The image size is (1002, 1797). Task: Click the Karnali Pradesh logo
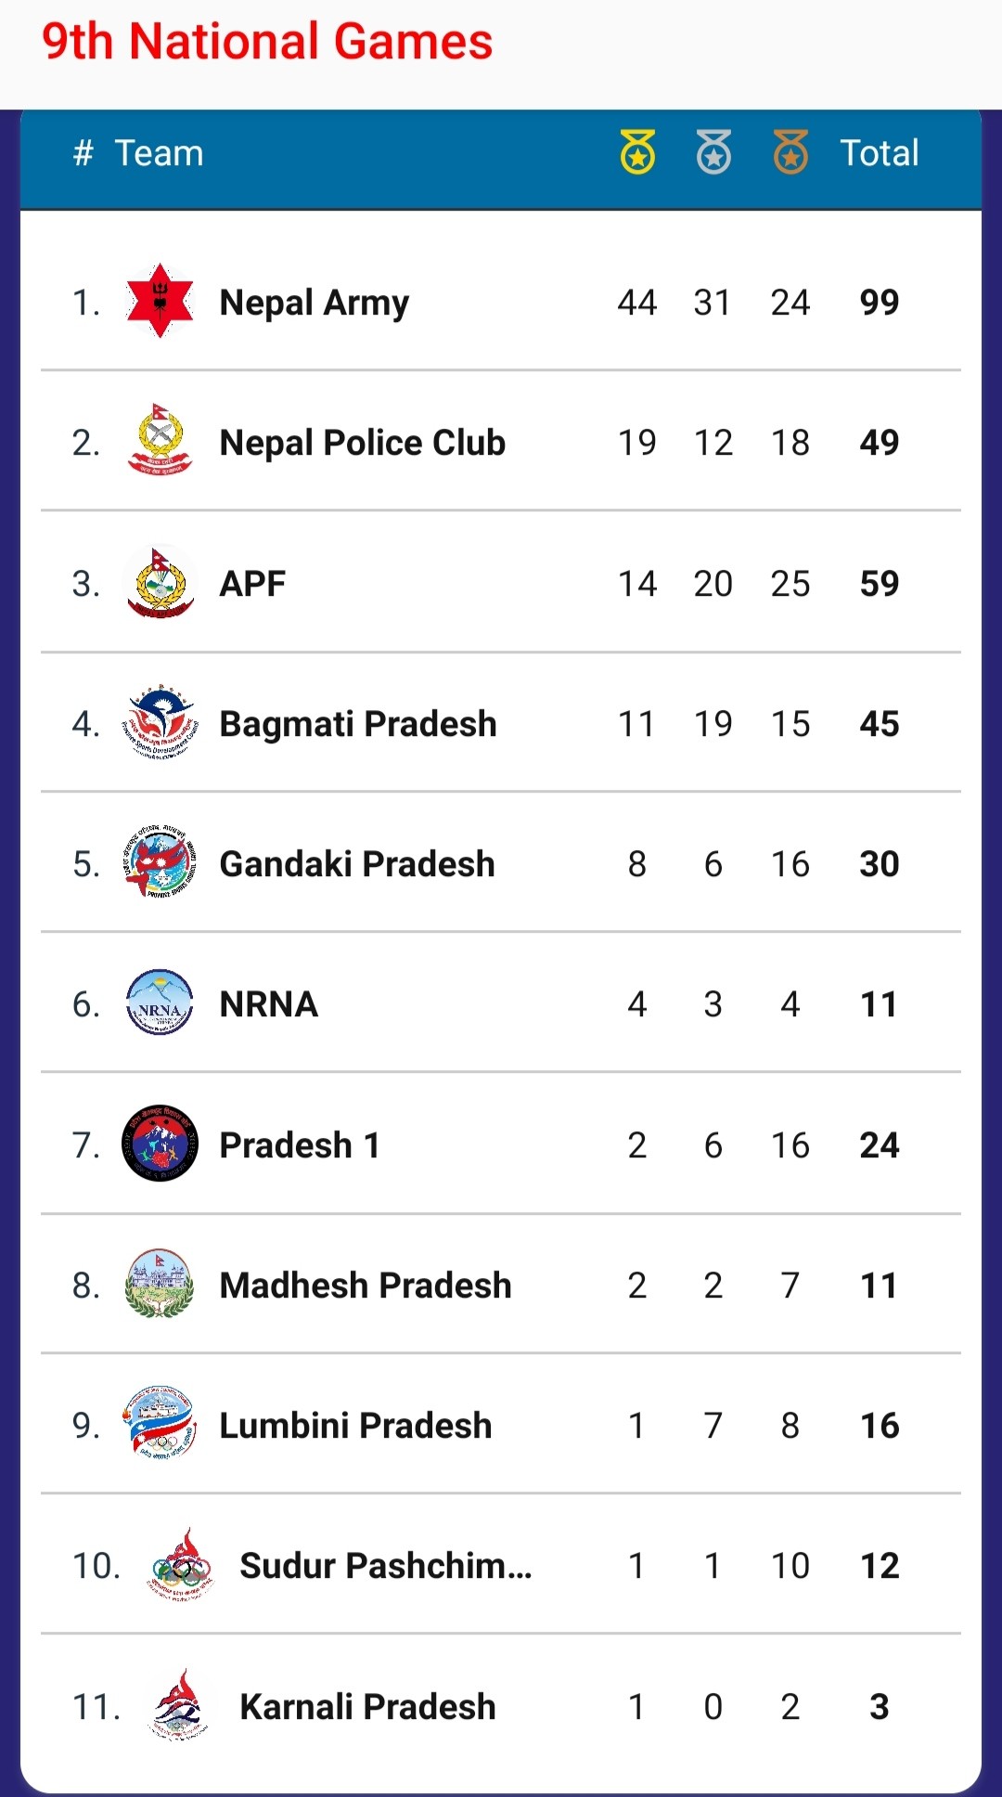tap(180, 1705)
